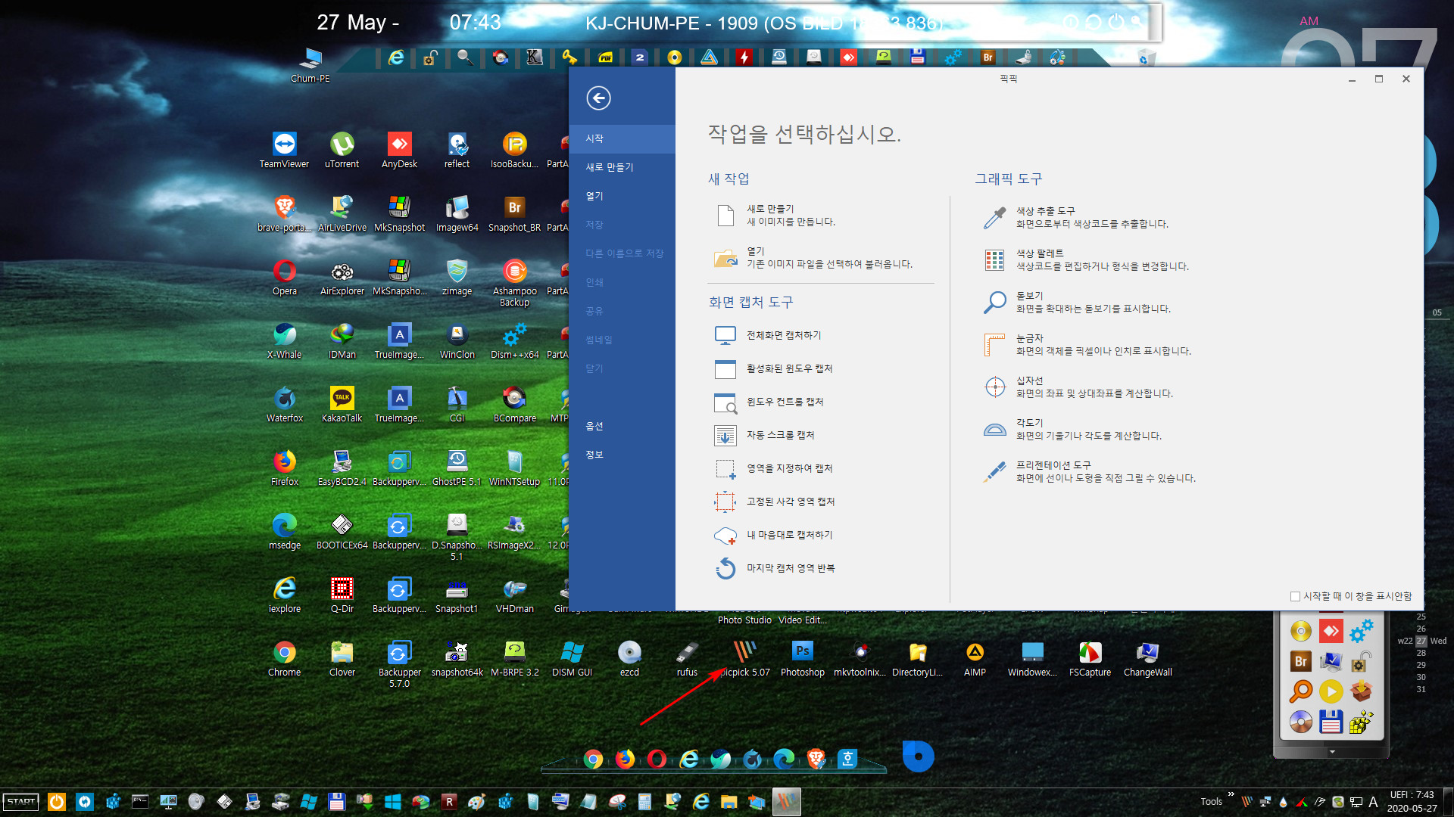Open the rufus desktop shortcut

tap(687, 658)
